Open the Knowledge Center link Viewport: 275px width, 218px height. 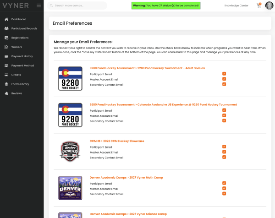[x=236, y=5]
